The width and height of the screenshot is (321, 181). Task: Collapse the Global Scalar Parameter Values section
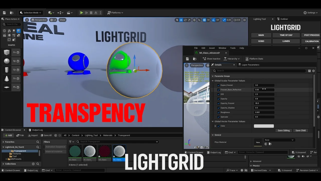(213, 81)
